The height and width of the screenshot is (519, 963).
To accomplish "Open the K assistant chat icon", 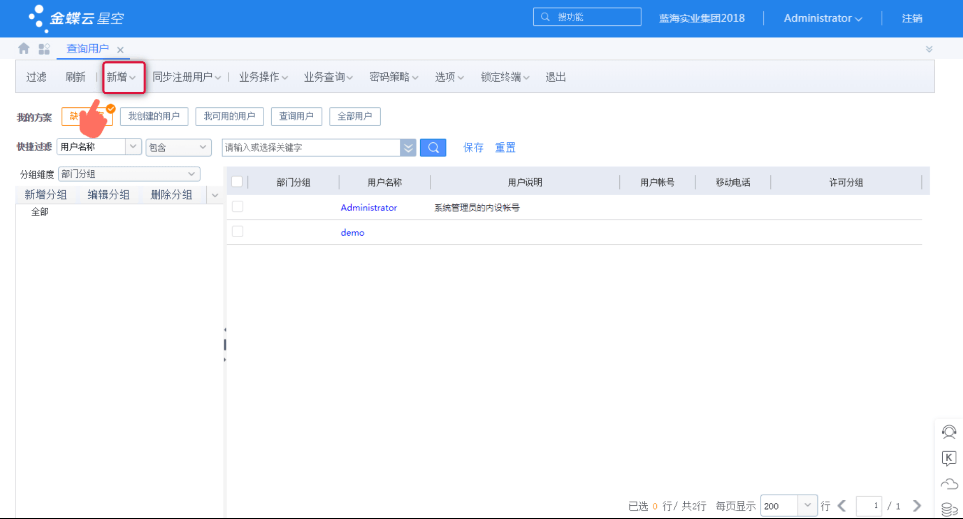I will pos(949,459).
